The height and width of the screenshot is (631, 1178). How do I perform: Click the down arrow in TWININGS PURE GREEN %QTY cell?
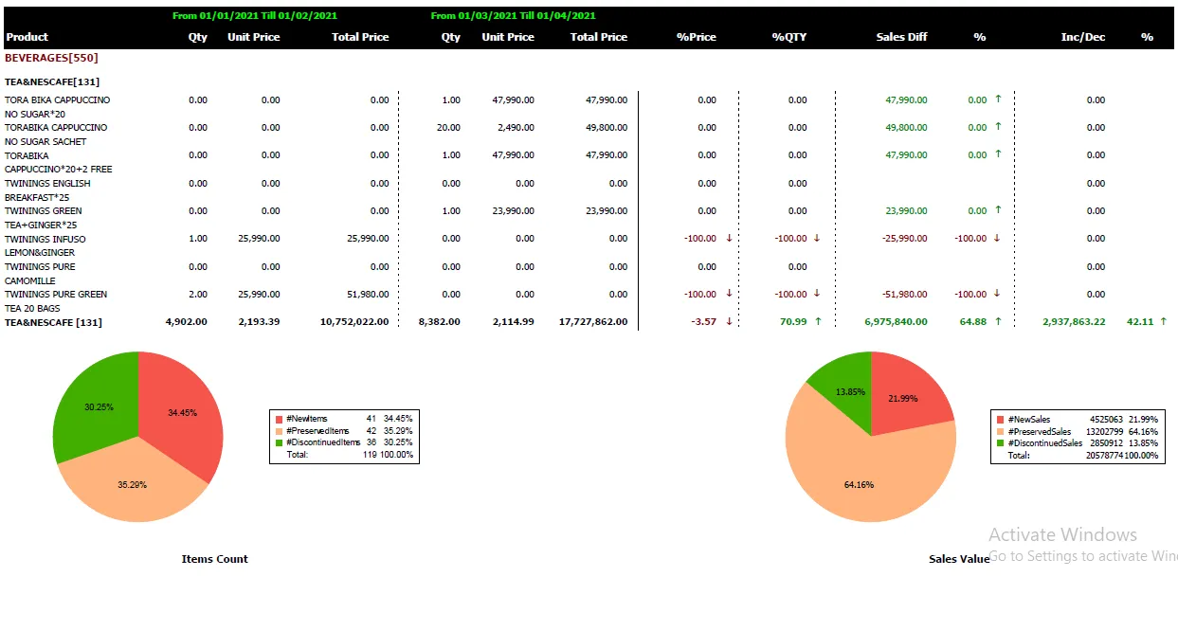pyautogui.click(x=817, y=294)
